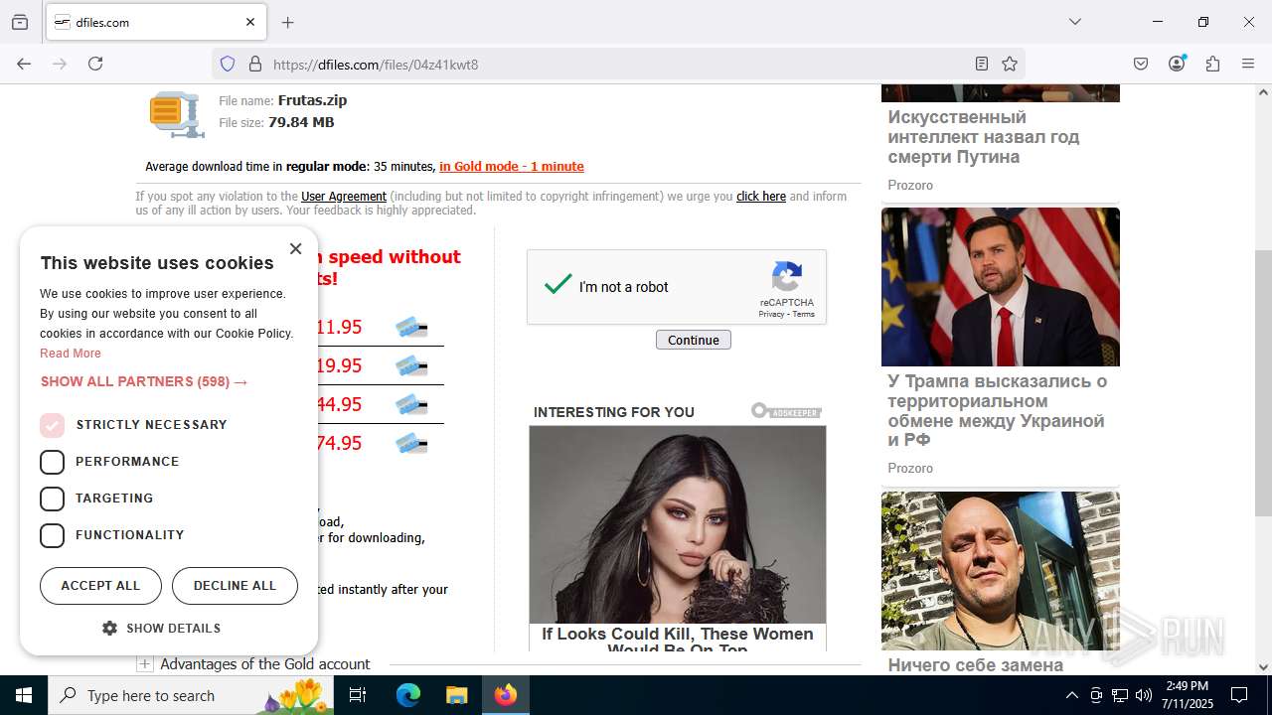Open Task View on taskbar
The width and height of the screenshot is (1272, 715).
click(x=358, y=695)
